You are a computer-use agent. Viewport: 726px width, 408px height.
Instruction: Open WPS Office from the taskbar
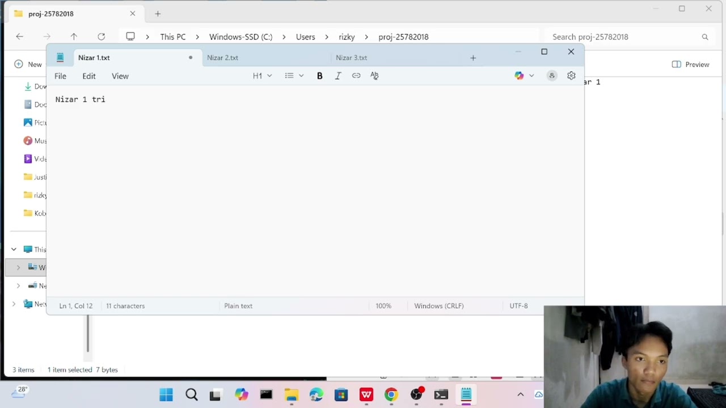pyautogui.click(x=366, y=394)
